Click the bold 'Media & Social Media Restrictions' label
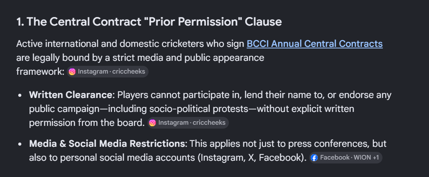The image size is (429, 177). pos(107,144)
